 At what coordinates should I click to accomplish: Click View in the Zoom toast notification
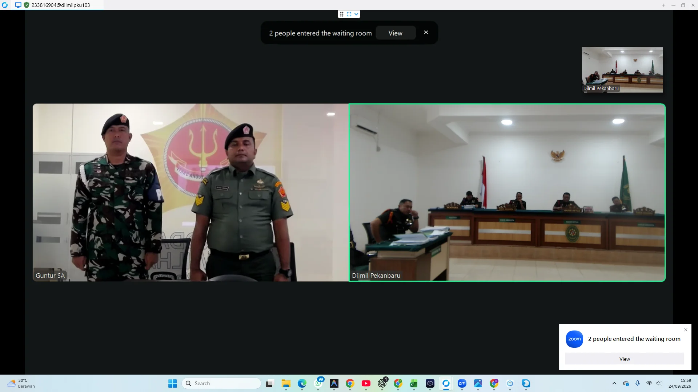click(x=625, y=359)
